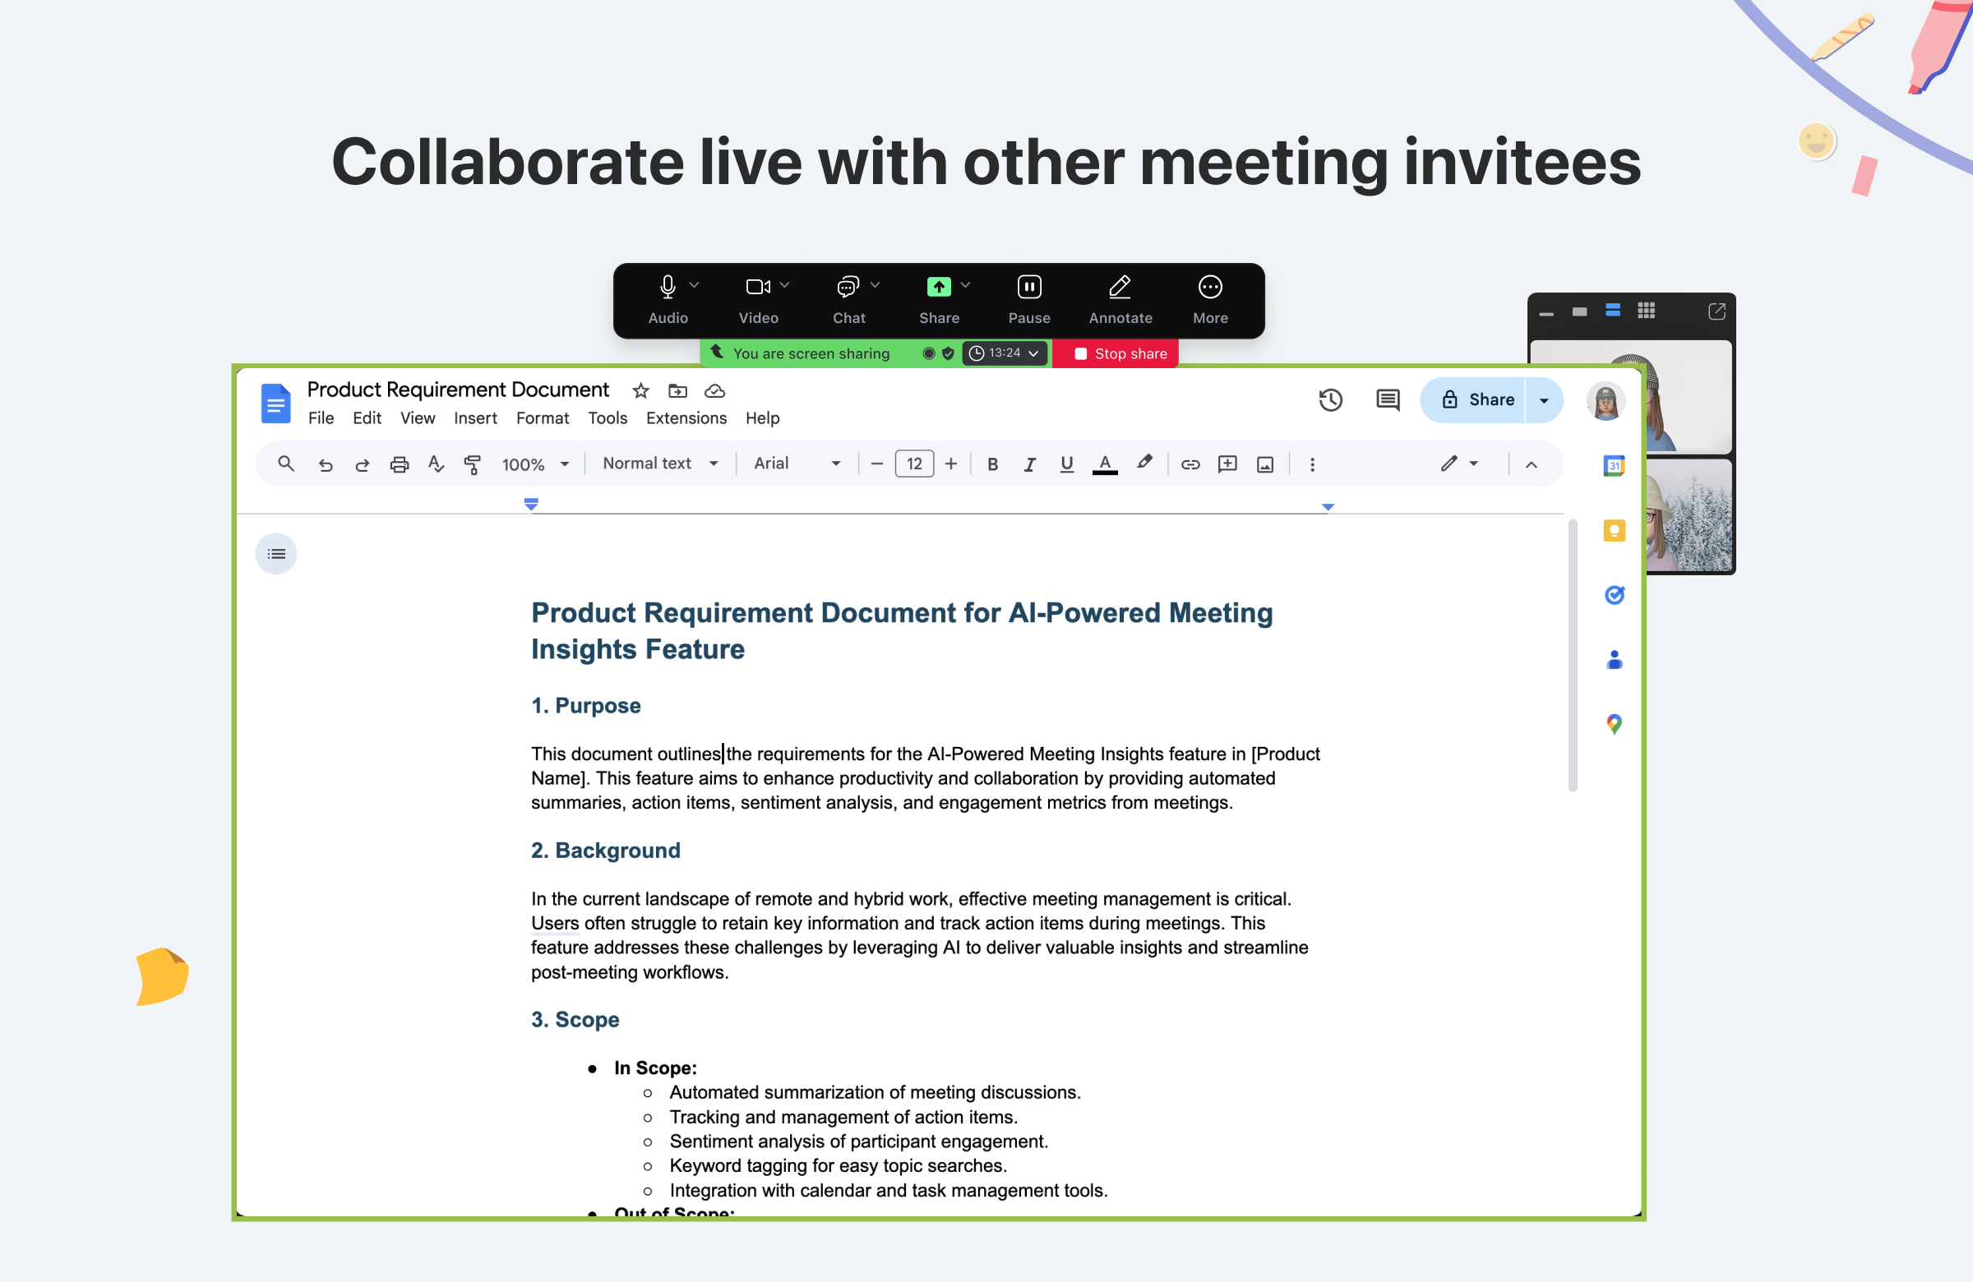Open the comments panel icon
The width and height of the screenshot is (1973, 1282).
tap(1387, 400)
